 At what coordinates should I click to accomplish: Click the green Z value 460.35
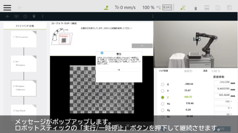(188, 97)
